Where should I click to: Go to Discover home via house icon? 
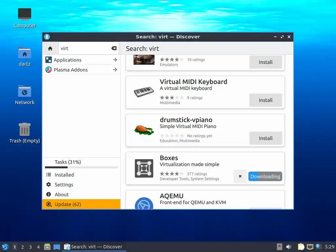[50, 49]
